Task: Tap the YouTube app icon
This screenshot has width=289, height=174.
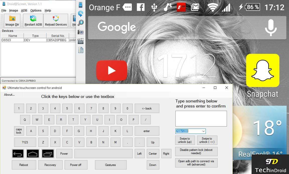Action: [x=112, y=70]
